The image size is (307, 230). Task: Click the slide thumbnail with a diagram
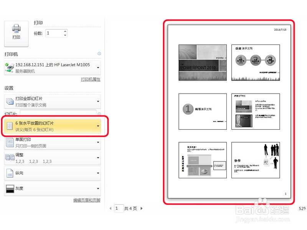coord(203,160)
